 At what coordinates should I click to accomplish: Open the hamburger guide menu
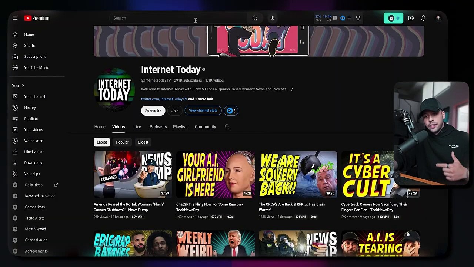[x=15, y=18]
